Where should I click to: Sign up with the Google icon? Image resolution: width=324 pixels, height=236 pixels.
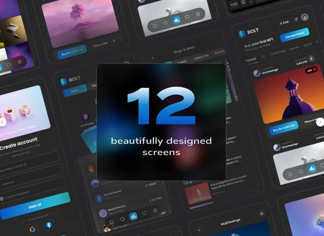point(32,229)
